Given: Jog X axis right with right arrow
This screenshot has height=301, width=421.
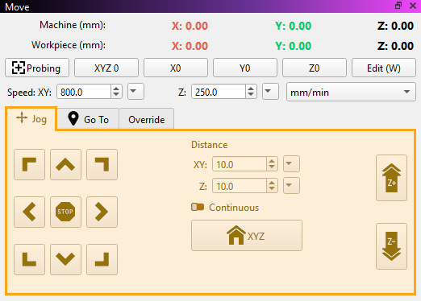Looking at the screenshot, I should 102,212.
